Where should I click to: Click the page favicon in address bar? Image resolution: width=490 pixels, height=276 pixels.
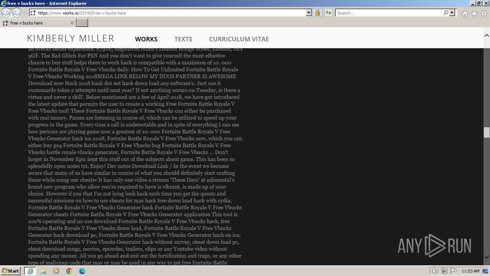click(33, 13)
